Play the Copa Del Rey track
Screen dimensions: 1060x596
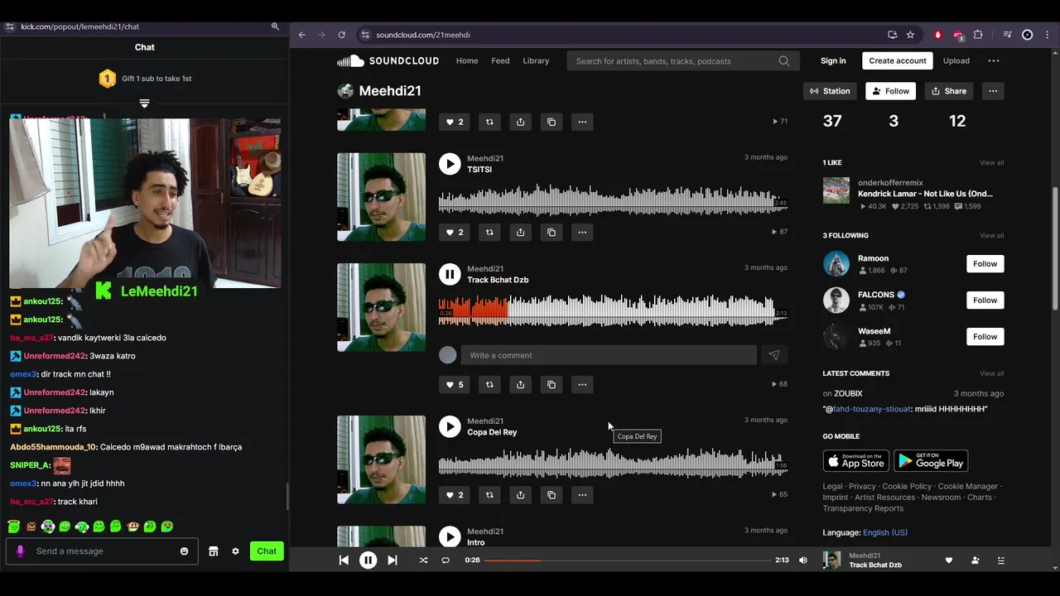tap(450, 426)
